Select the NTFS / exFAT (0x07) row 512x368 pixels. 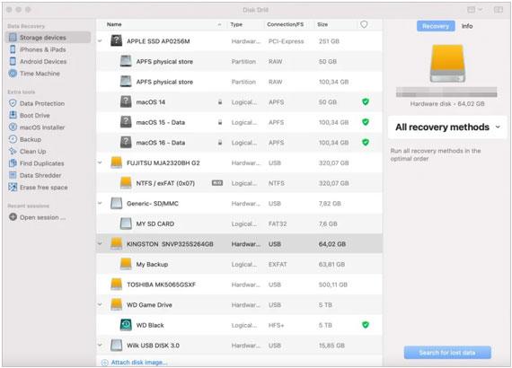click(x=239, y=183)
